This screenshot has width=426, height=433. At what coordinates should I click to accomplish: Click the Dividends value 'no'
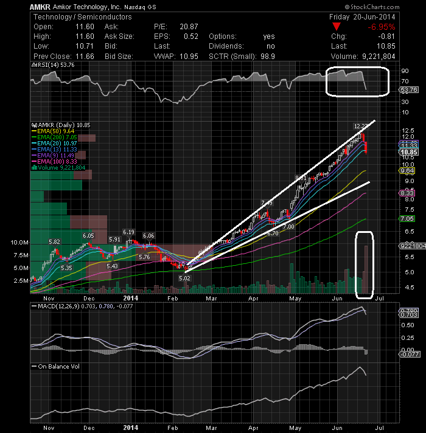[271, 46]
